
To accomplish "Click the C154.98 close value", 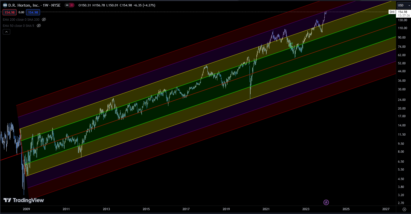I will [x=126, y=5].
